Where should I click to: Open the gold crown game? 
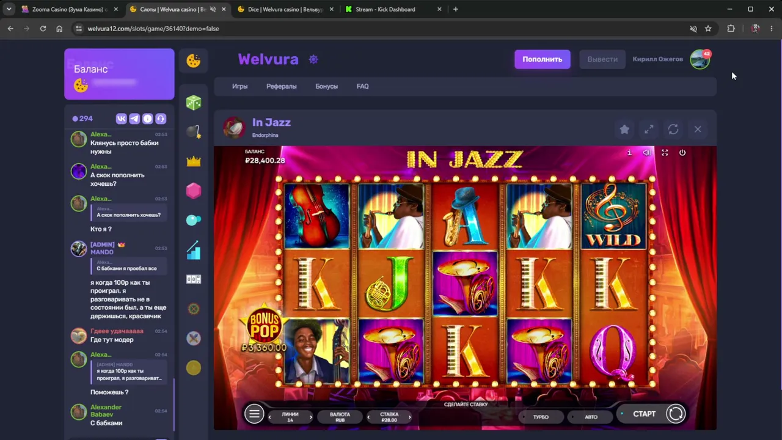(x=194, y=161)
